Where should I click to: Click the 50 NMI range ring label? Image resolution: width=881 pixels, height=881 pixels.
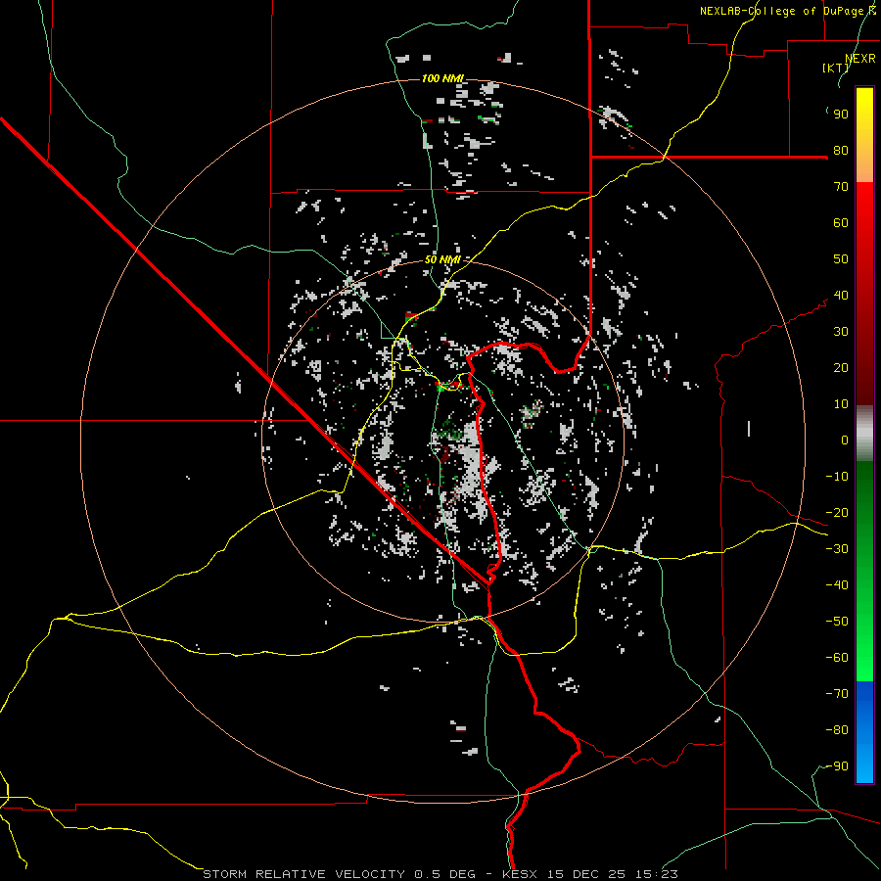[x=442, y=259]
